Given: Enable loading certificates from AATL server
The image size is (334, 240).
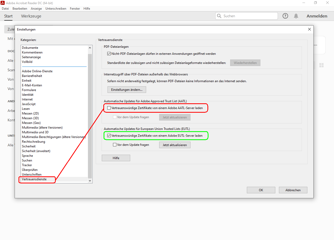Looking at the screenshot, I should (x=109, y=108).
